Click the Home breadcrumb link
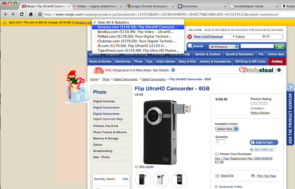Screen dimensions: 295x189 pos(94,79)
